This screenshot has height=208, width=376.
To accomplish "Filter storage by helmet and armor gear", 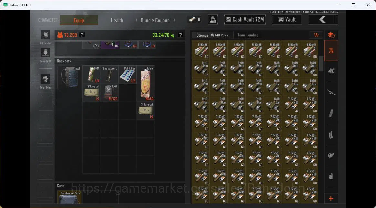I will [x=331, y=71].
